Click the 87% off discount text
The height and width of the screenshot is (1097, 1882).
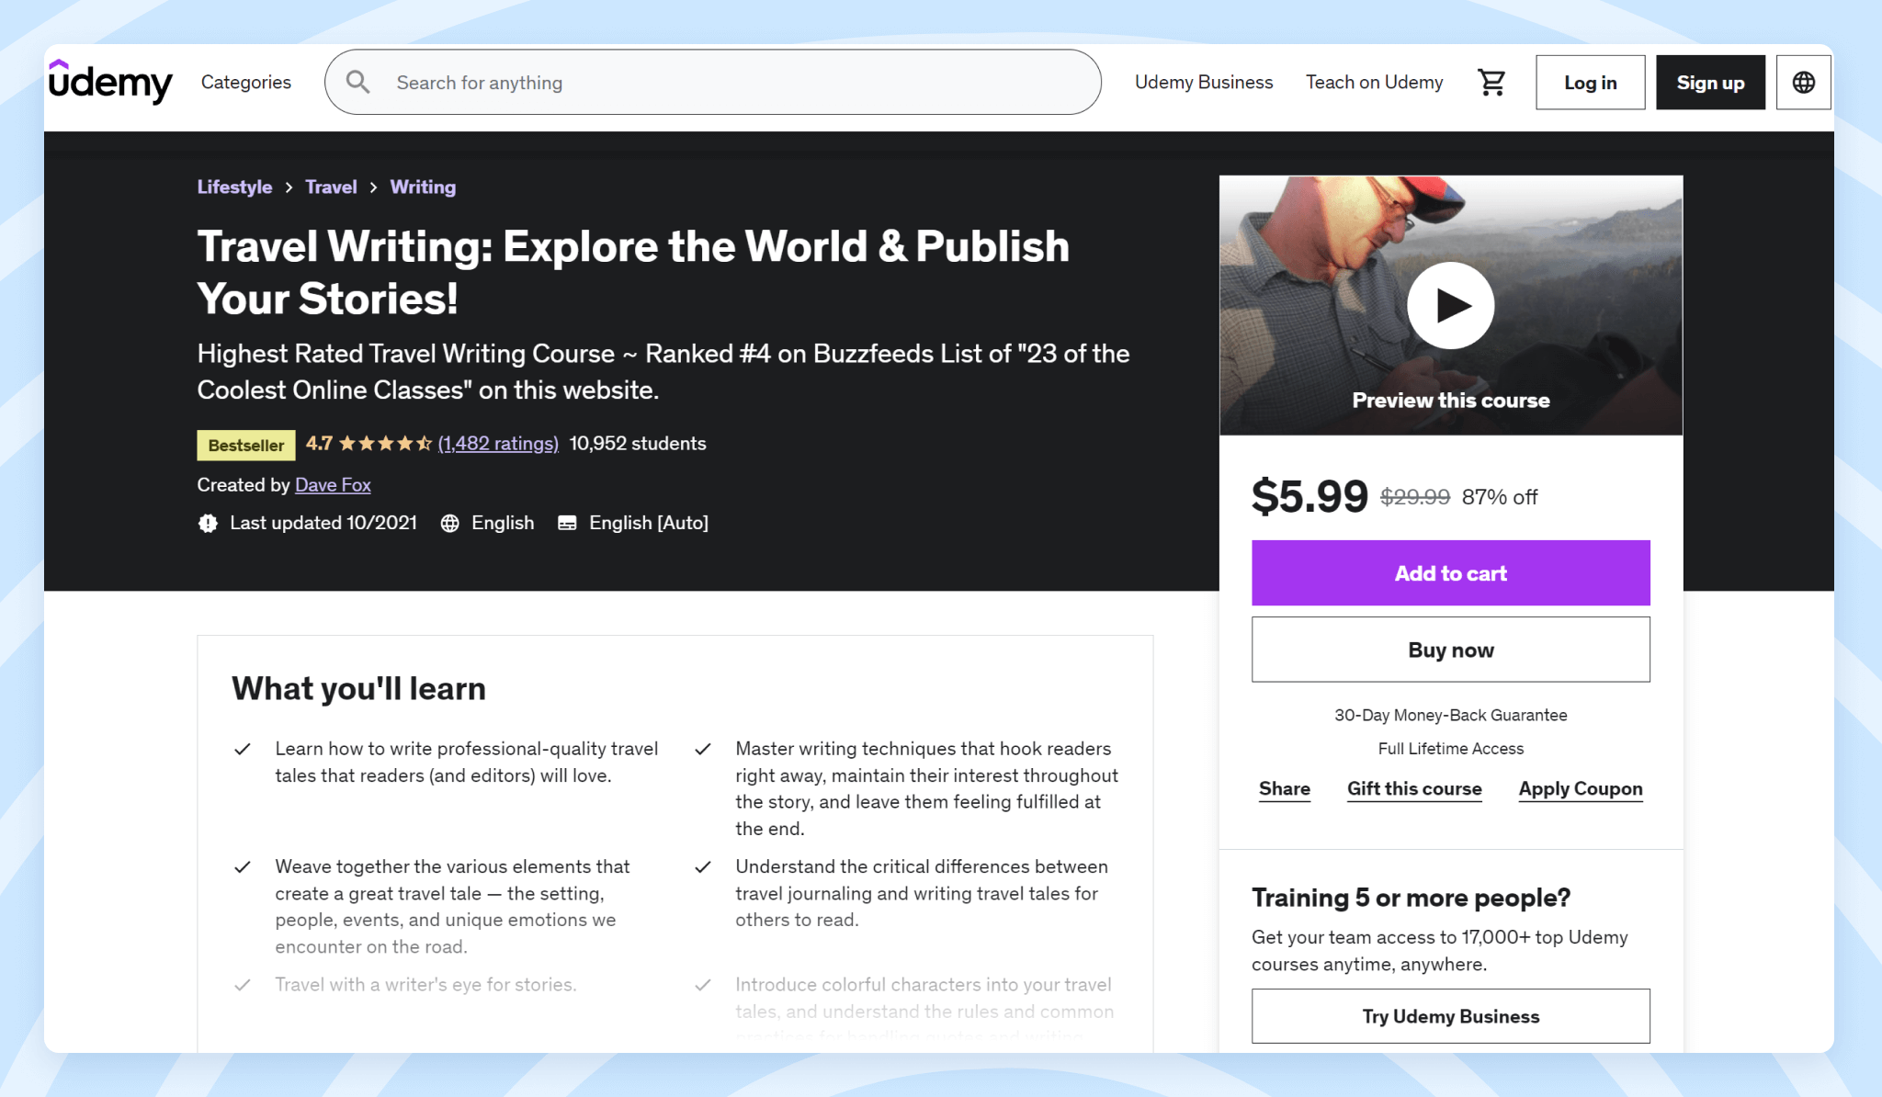coord(1500,497)
